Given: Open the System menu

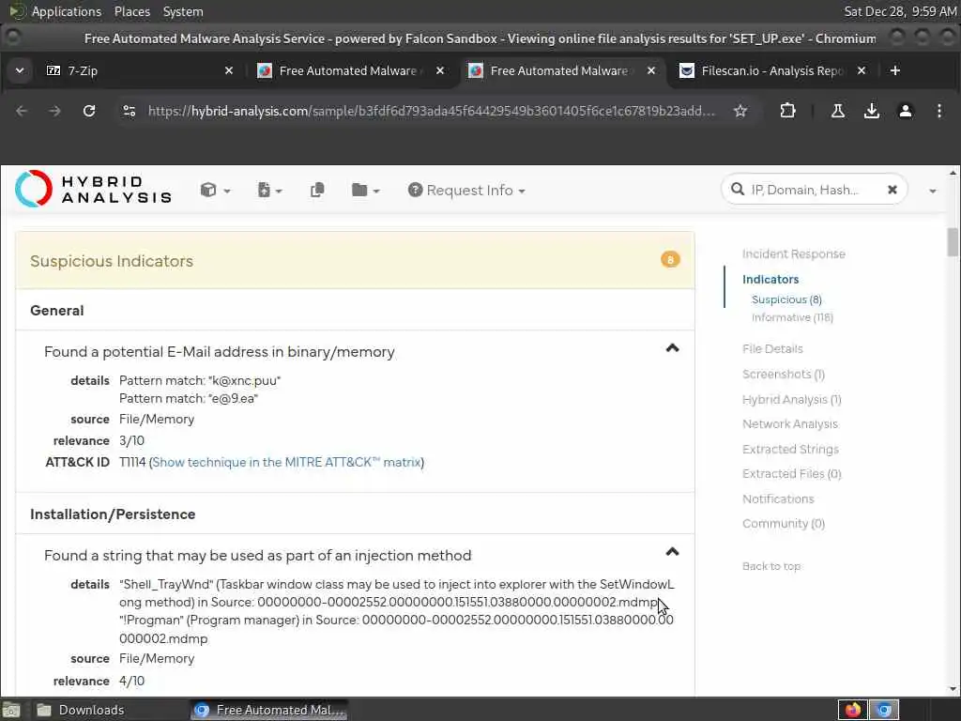Looking at the screenshot, I should [x=183, y=11].
